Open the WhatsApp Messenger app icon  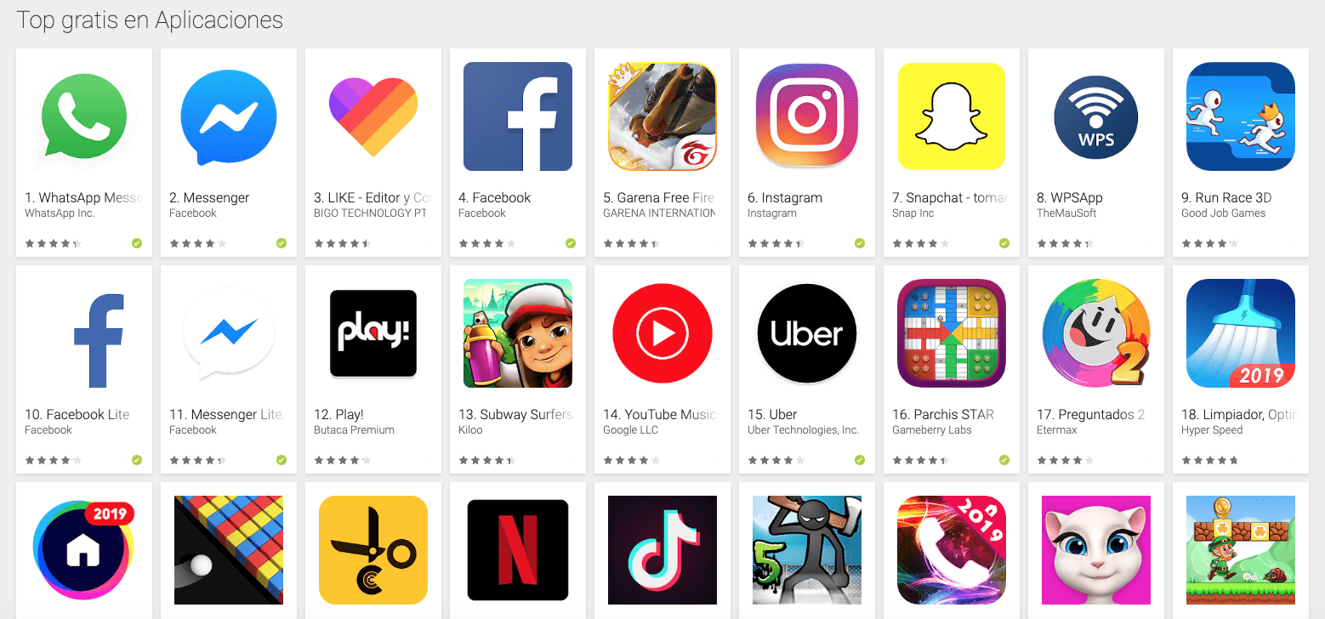pyautogui.click(x=84, y=116)
